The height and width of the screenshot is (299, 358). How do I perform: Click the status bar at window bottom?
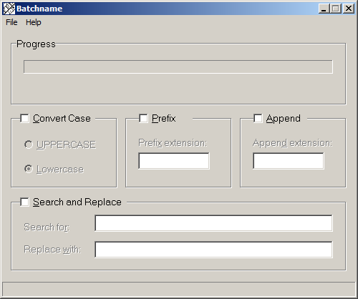point(179,289)
